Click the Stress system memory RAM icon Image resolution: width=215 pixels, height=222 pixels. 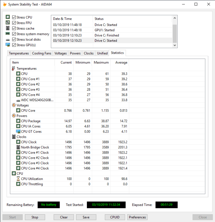(x=8, y=34)
